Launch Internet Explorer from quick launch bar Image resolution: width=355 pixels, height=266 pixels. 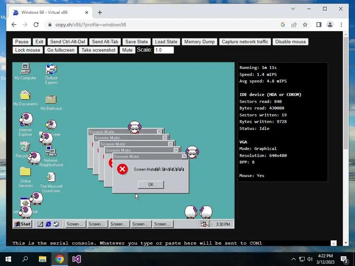point(48,224)
